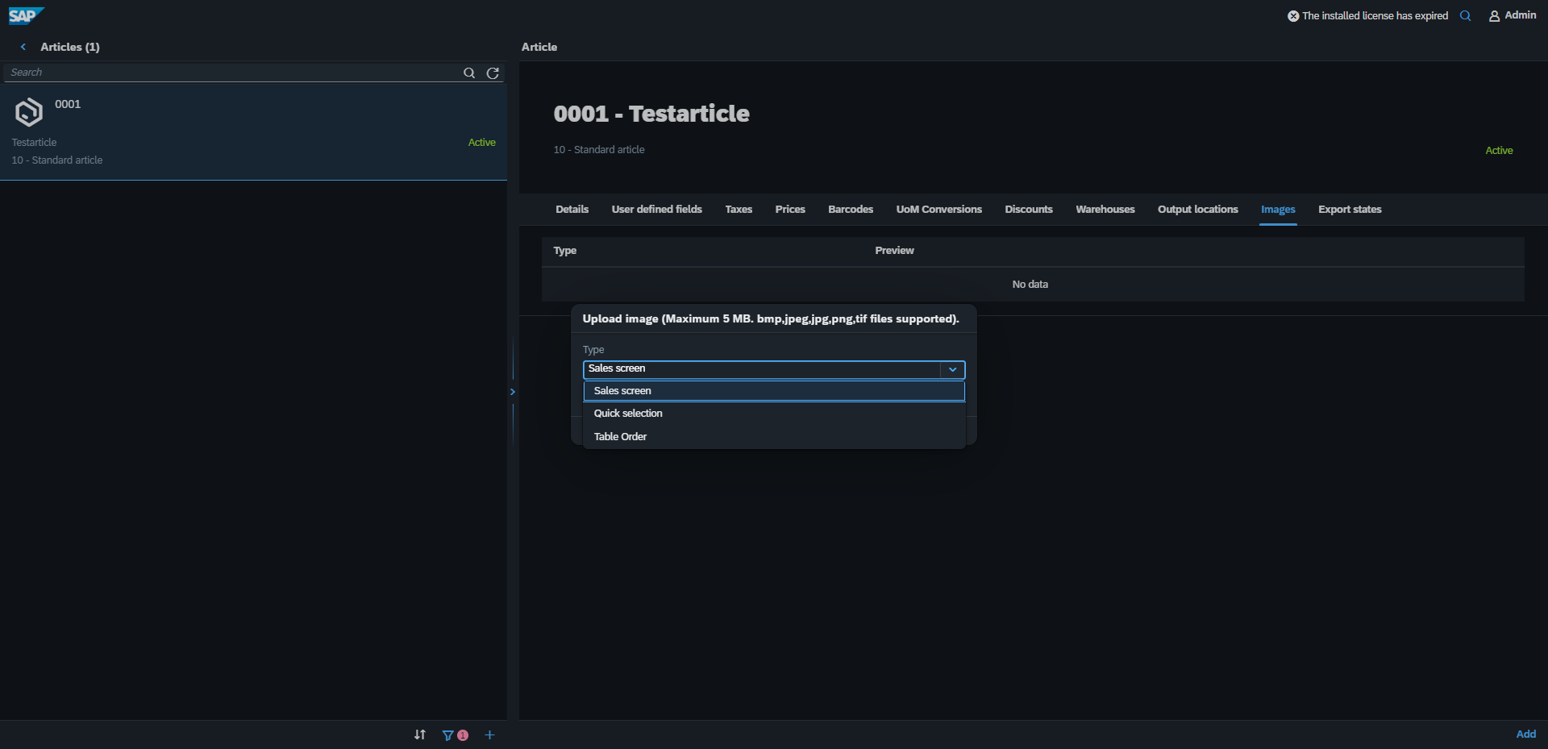The width and height of the screenshot is (1548, 749).
Task: Choose Table Order from the Type list
Action: (620, 437)
